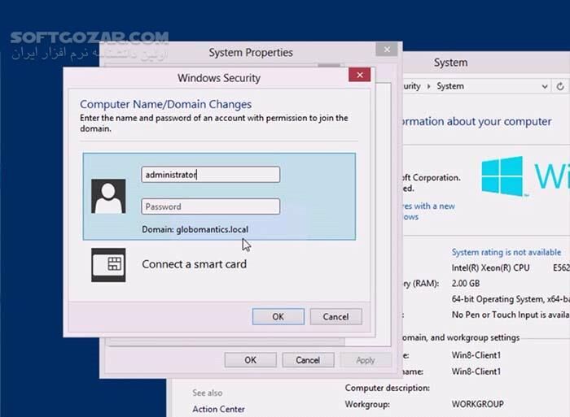570x417 pixels.
Task: Click Cancel in System Properties dialog
Action: point(308,360)
